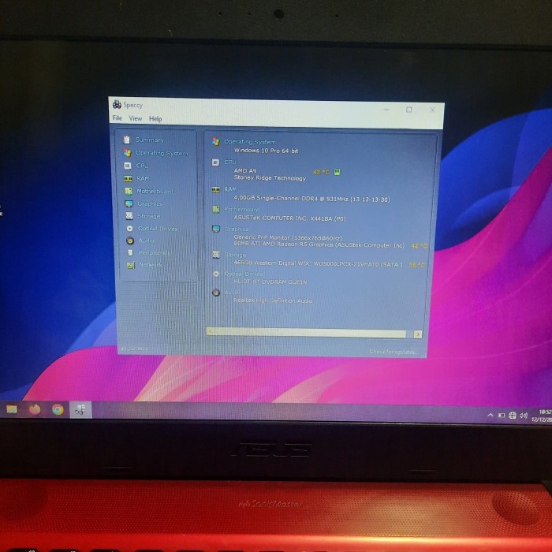Select Motherboard in the sidebar
The height and width of the screenshot is (552, 552).
coord(155,191)
